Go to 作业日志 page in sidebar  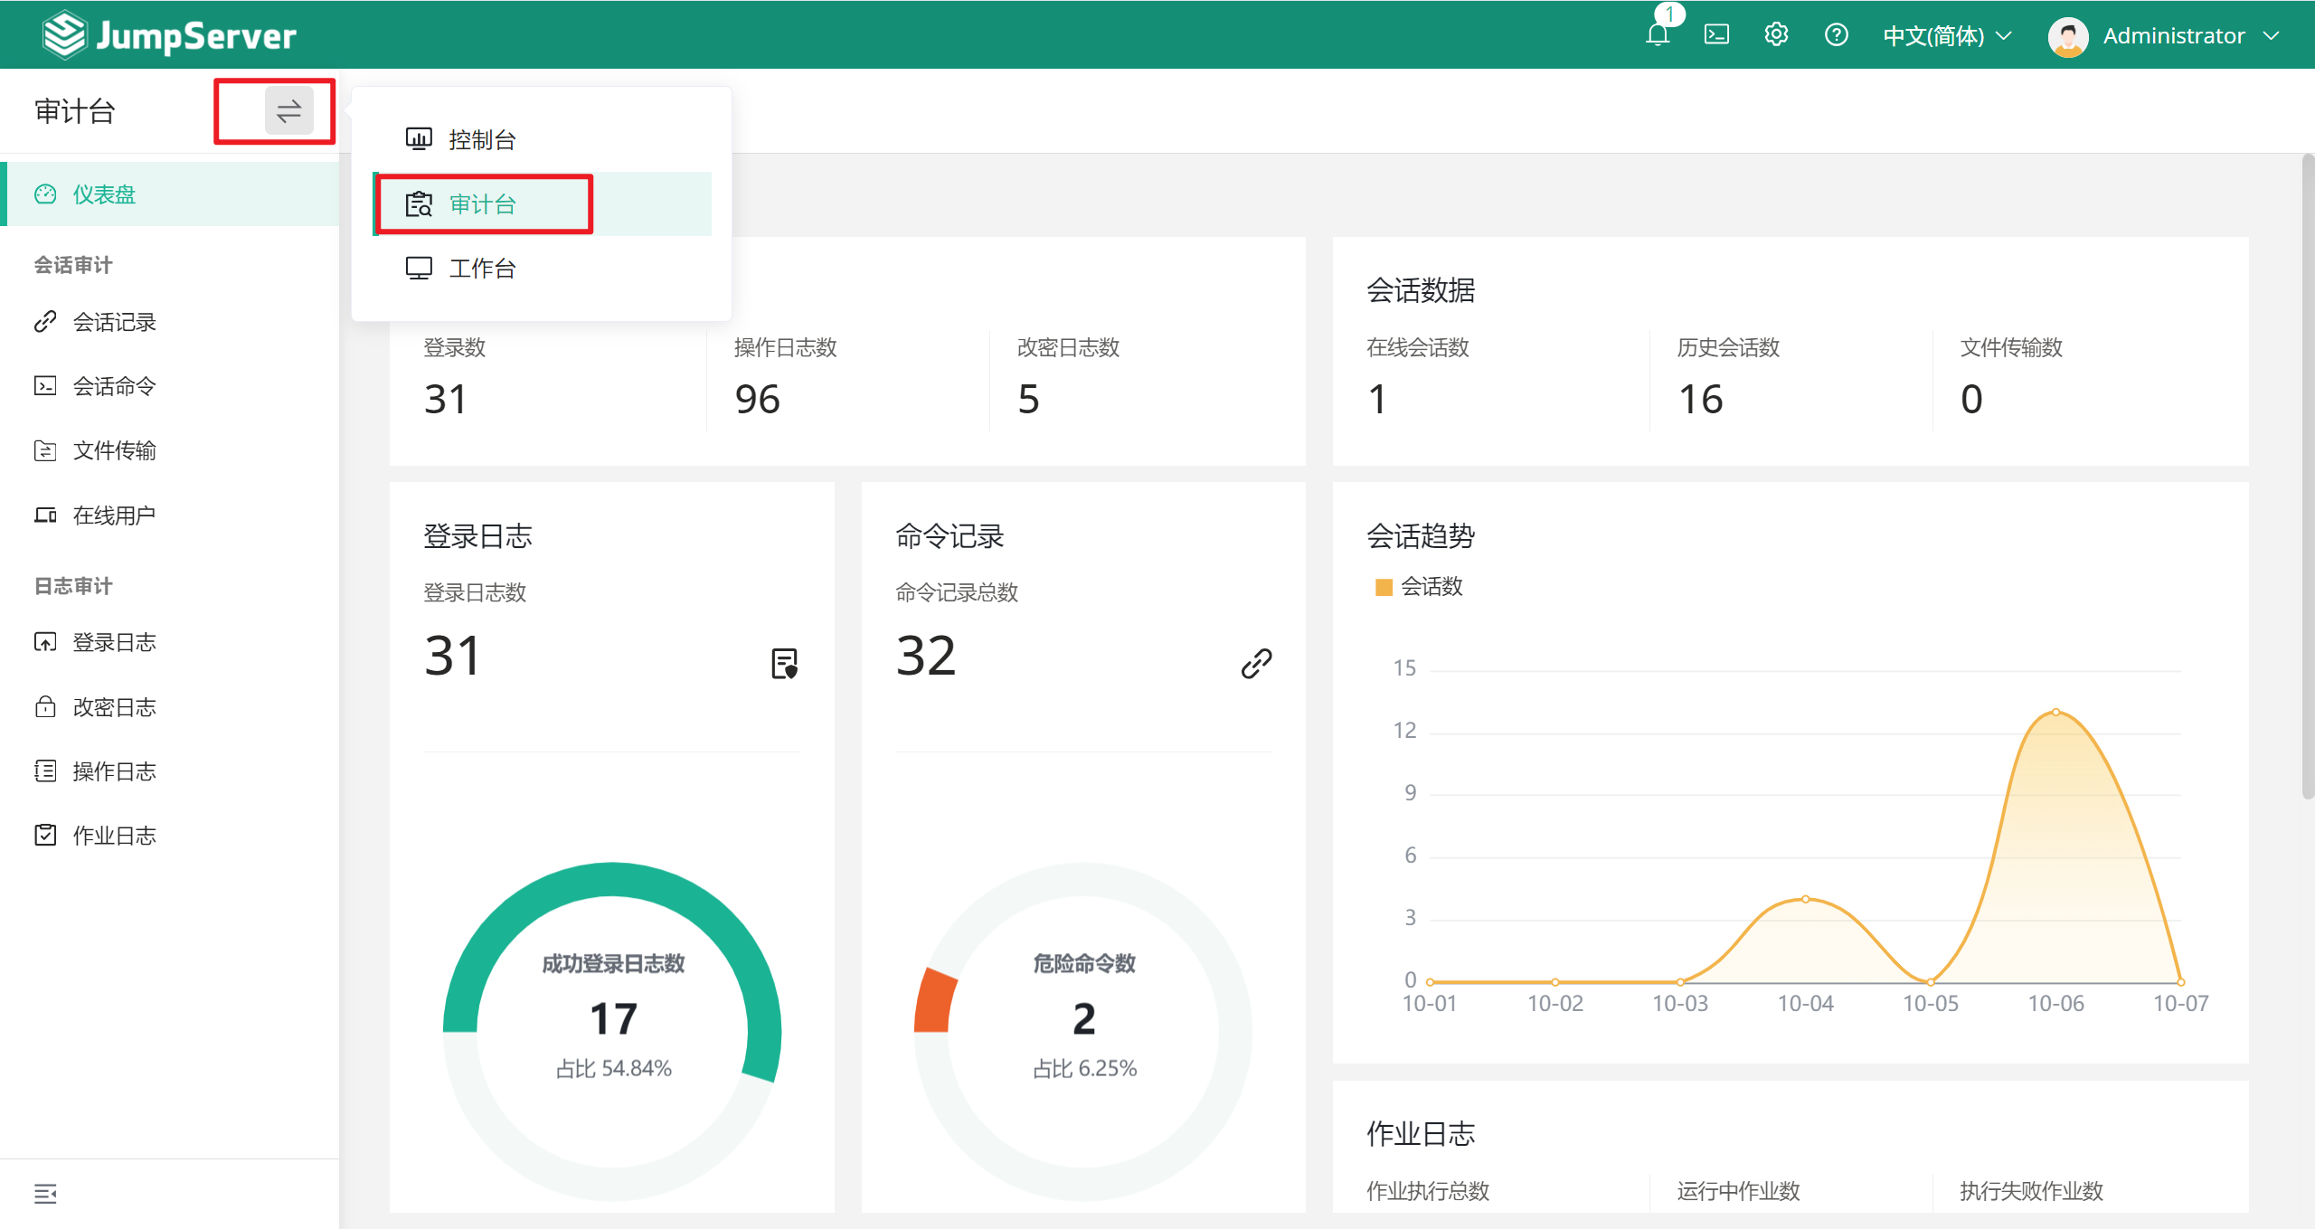169,836
